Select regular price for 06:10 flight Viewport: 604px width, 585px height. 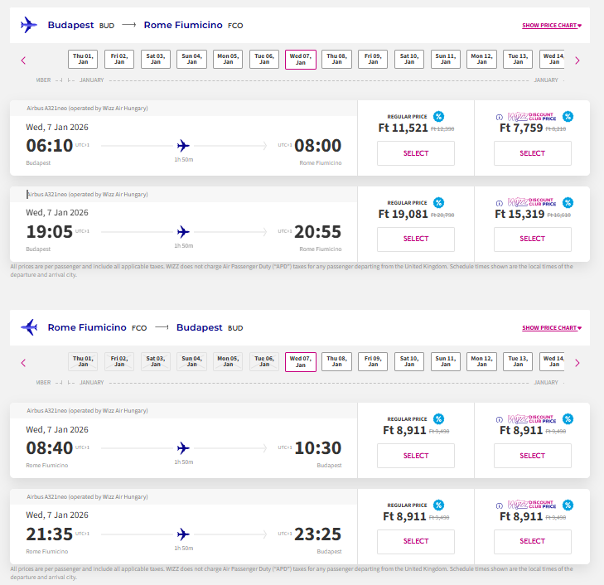(416, 153)
